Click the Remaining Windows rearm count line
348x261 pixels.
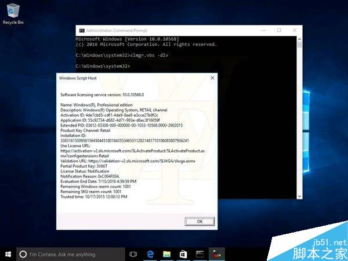coord(96,186)
